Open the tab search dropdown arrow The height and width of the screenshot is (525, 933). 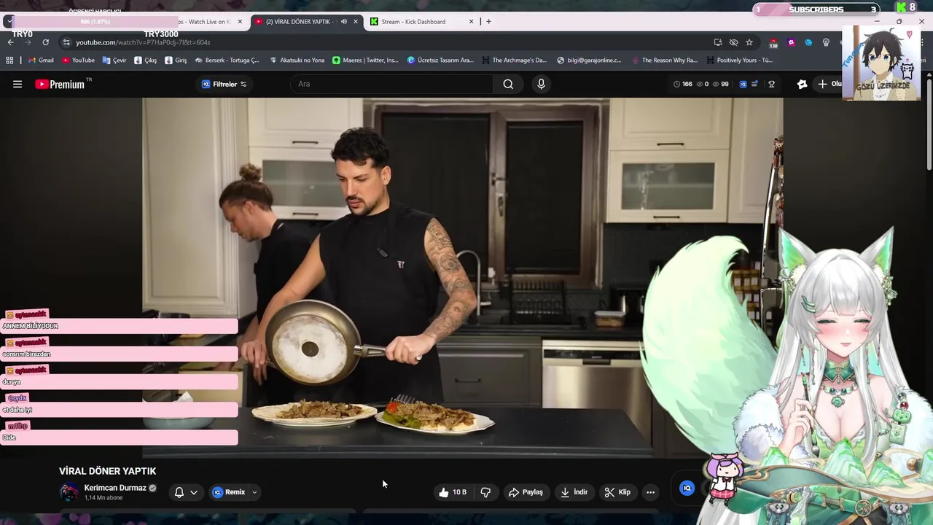tap(9, 21)
